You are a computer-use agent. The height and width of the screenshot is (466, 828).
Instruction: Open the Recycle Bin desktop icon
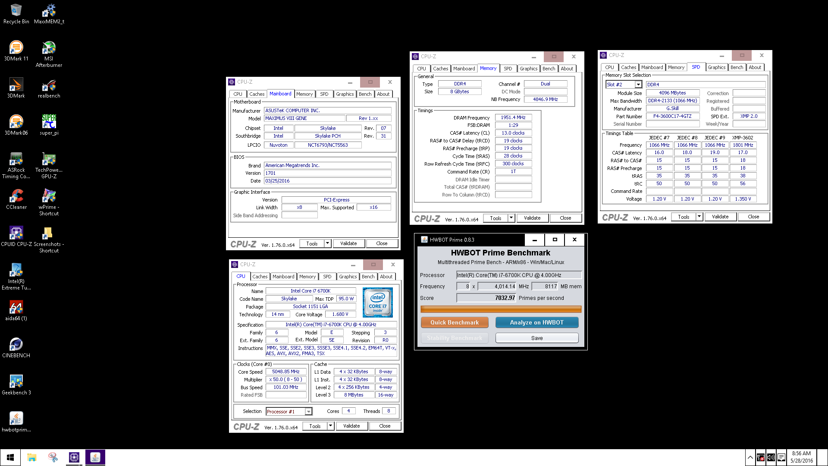click(x=16, y=14)
